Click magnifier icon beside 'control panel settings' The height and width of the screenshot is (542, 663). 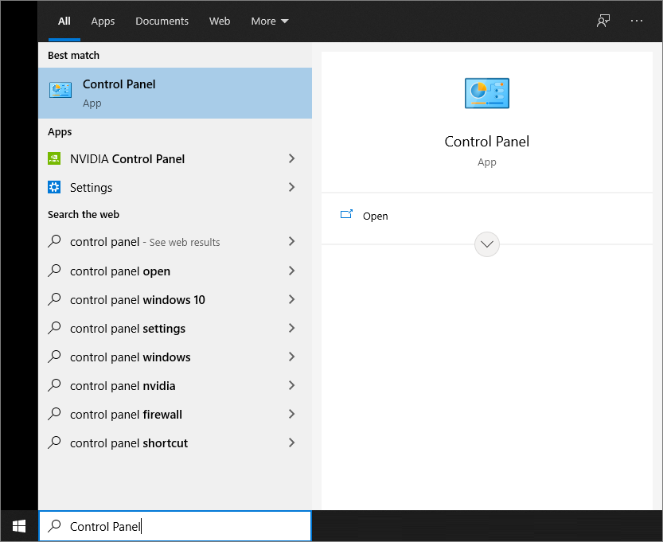coord(54,328)
